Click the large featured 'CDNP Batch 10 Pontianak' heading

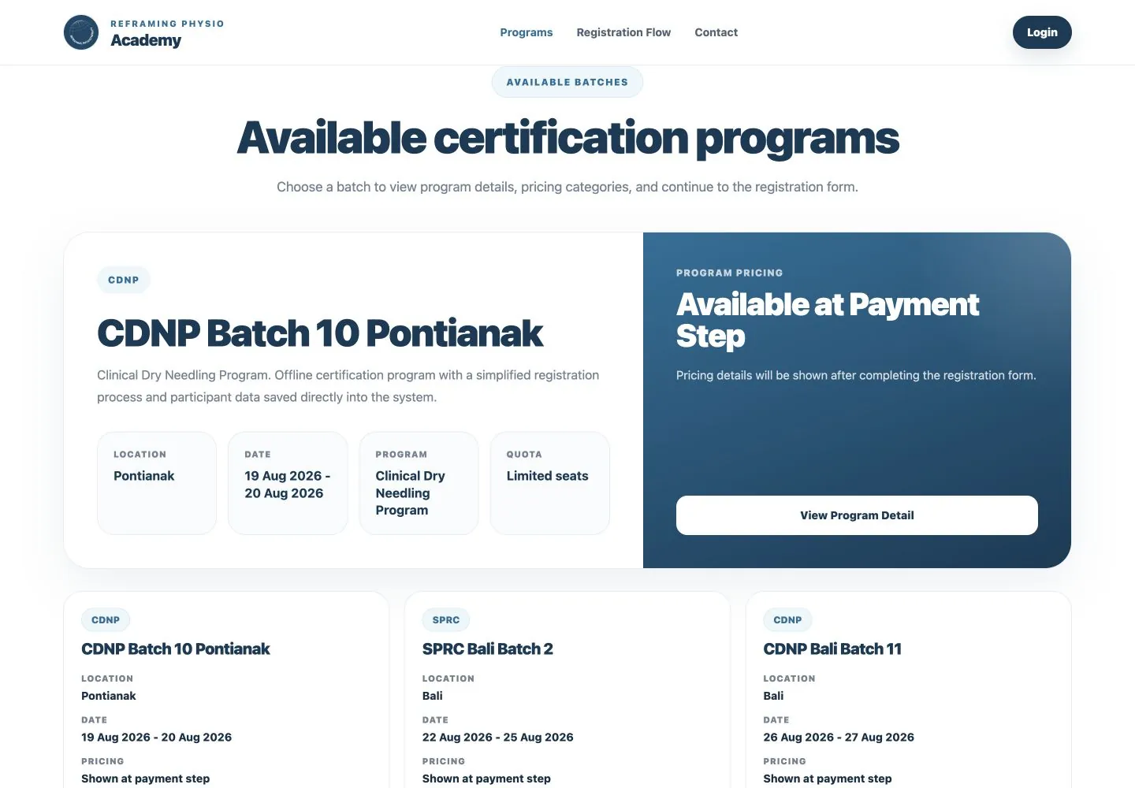tap(320, 333)
